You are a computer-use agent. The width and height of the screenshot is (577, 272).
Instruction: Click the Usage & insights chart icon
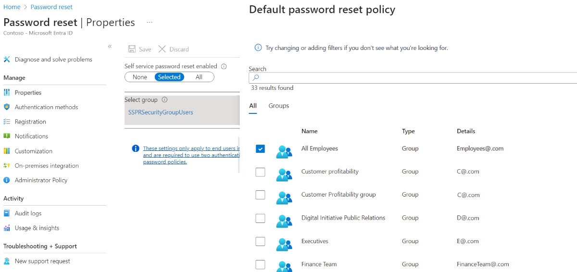pos(7,228)
